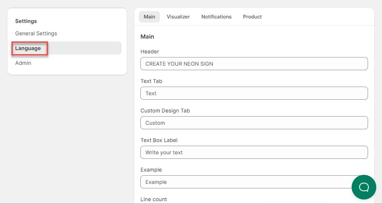Screen dimensions: 382x204
Task: Focus the input containing 'Write your text'
Action: coord(254,152)
